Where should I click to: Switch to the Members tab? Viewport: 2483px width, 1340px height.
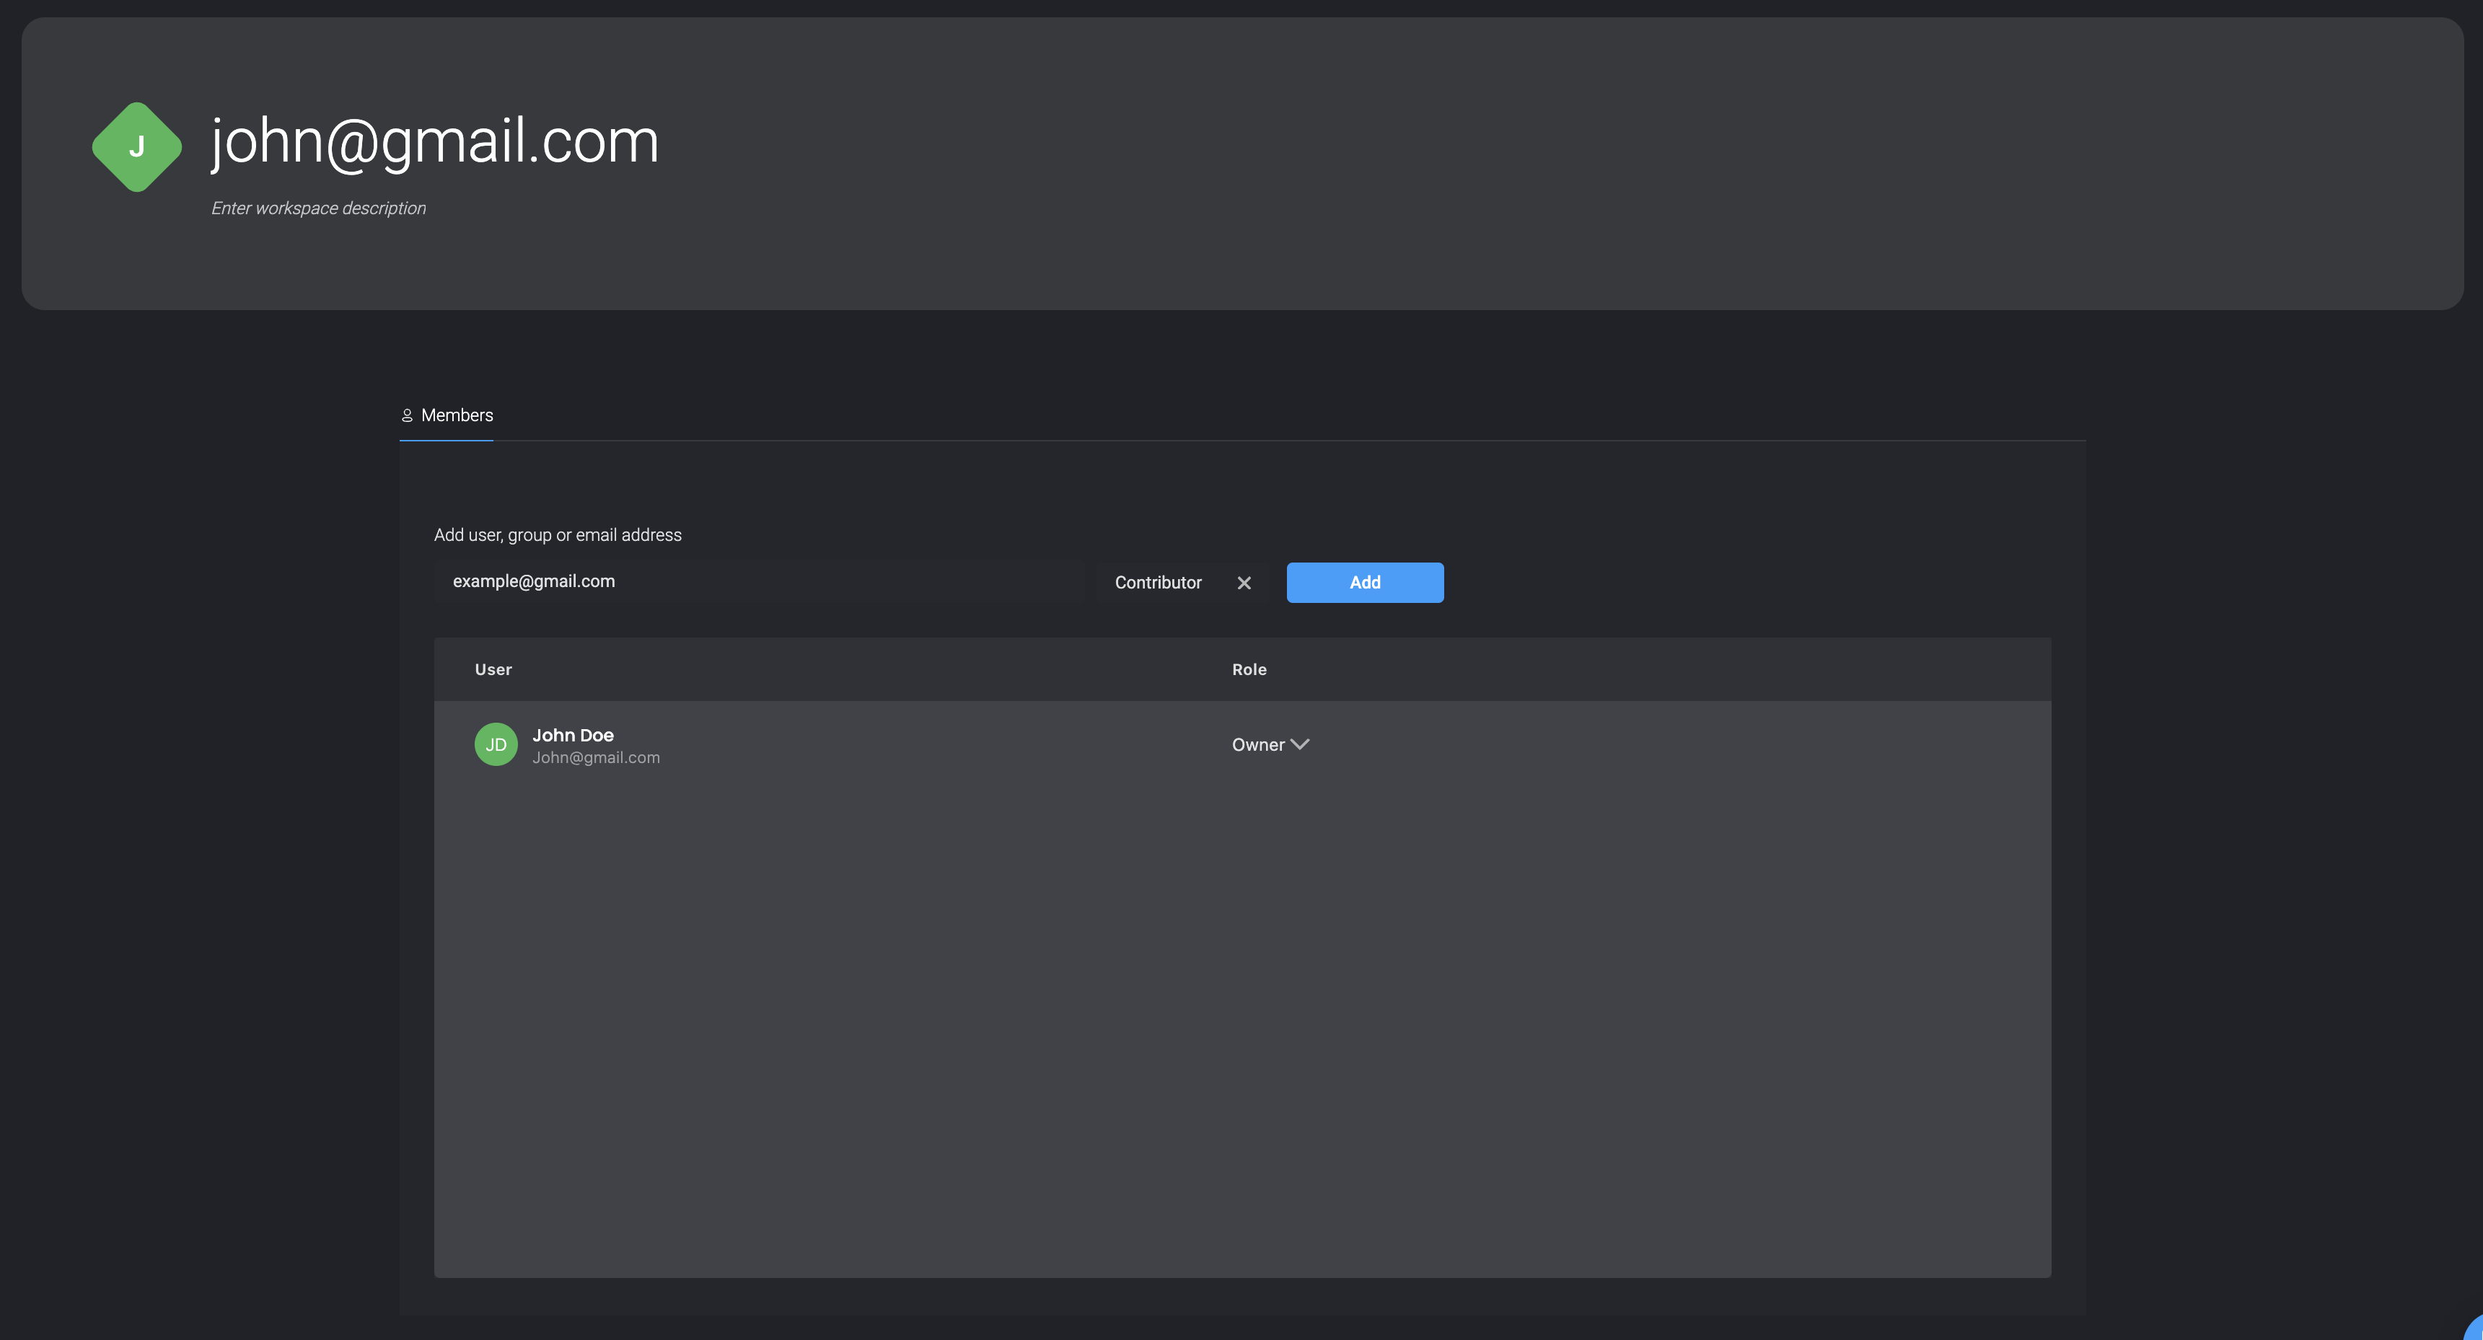(447, 415)
